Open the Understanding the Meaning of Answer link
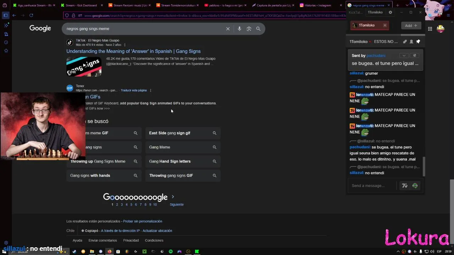454x255 pixels. coord(133,51)
